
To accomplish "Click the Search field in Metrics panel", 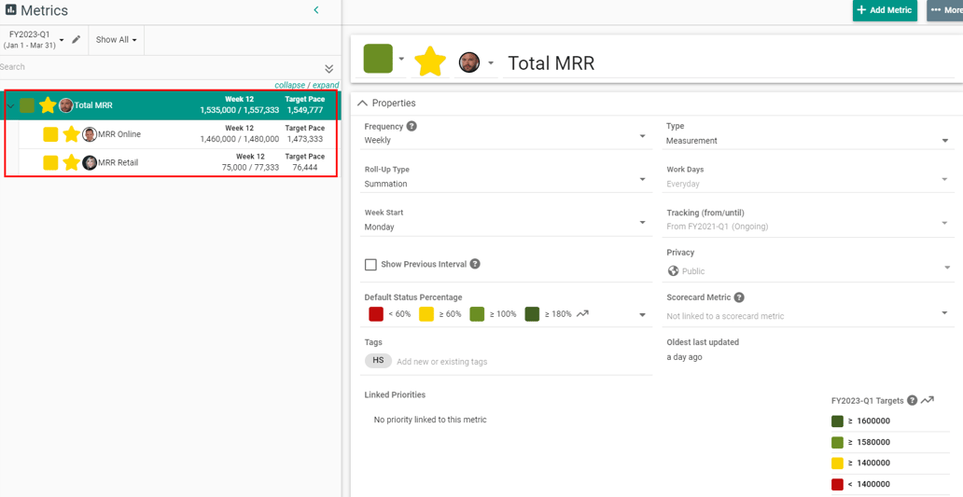I will pyautogui.click(x=159, y=67).
